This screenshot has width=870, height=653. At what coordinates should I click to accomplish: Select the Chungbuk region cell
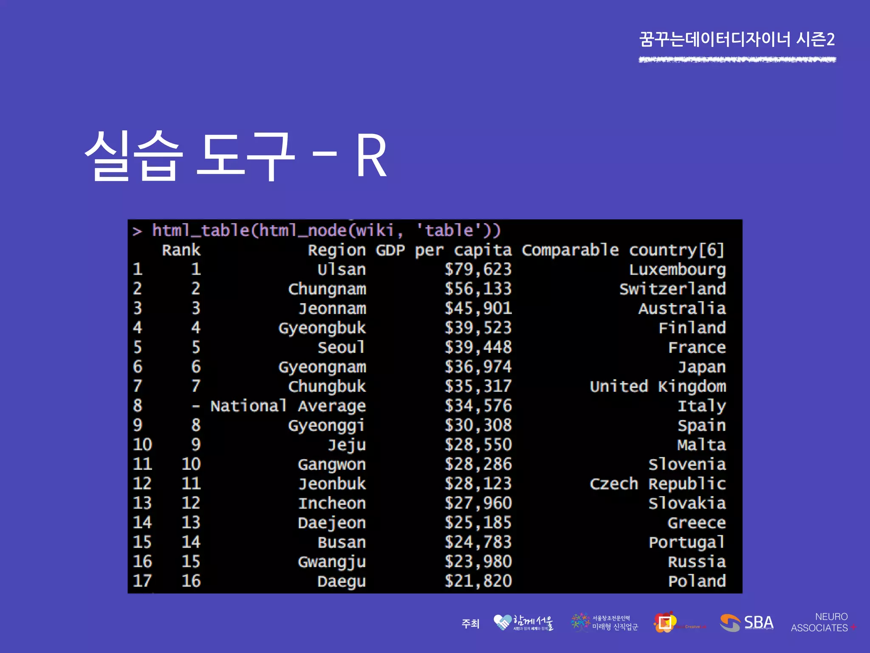(x=327, y=386)
